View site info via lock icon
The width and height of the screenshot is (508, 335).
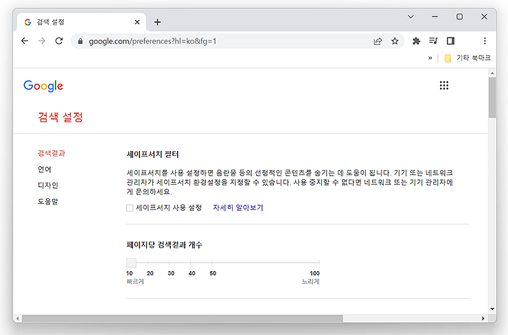point(80,41)
